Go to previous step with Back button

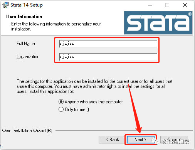click(x=112, y=140)
